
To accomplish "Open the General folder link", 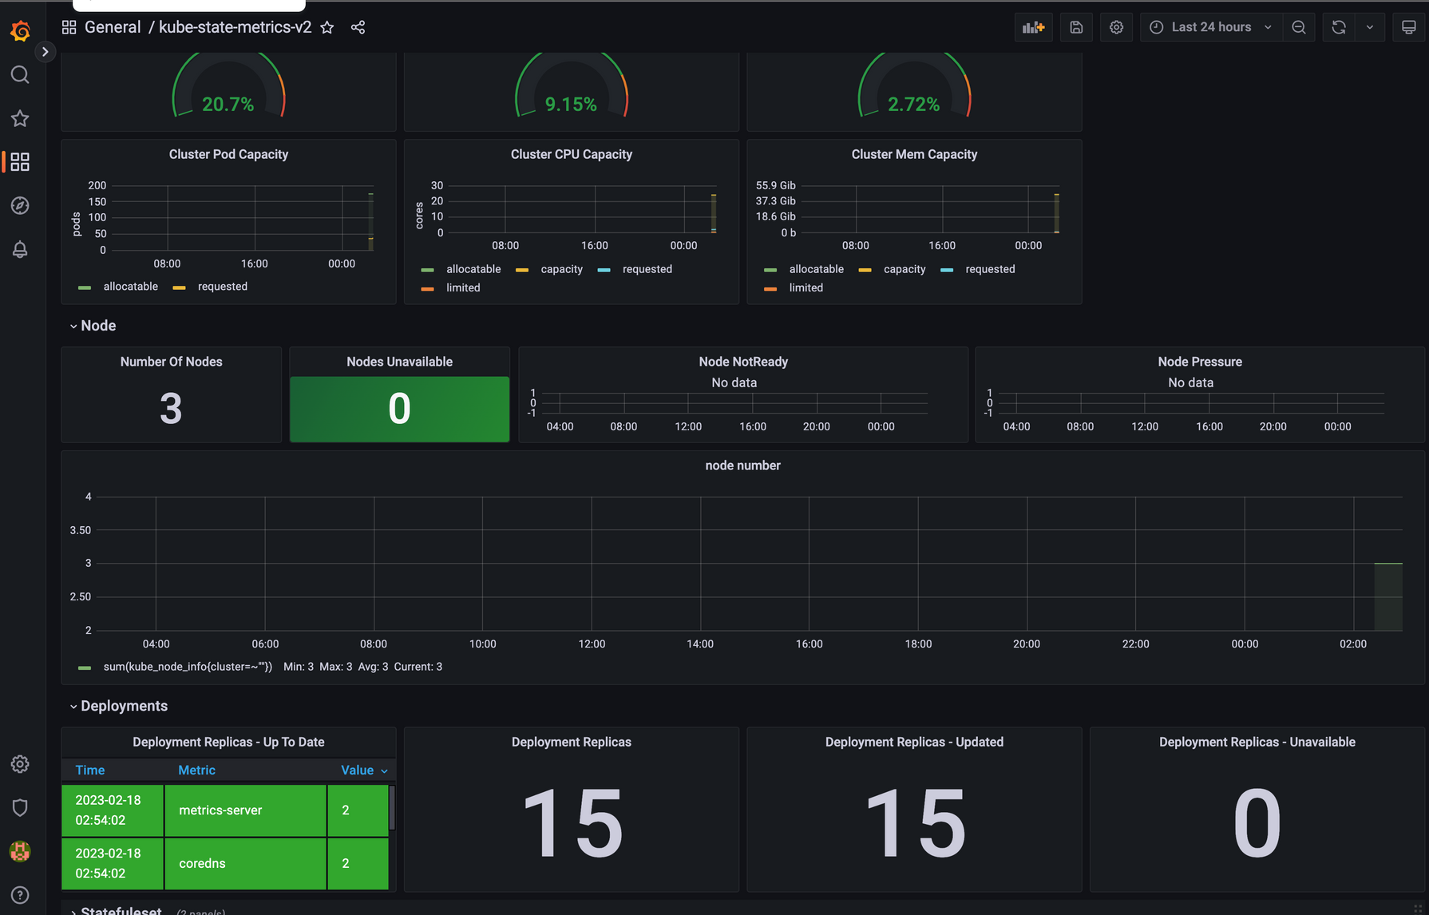I will 113,27.
